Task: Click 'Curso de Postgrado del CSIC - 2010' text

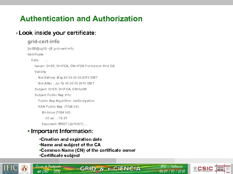Action: coord(48,169)
